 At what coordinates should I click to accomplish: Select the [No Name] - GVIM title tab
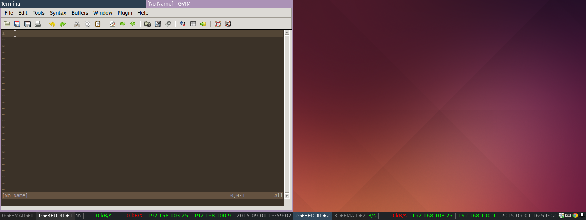click(x=220, y=4)
